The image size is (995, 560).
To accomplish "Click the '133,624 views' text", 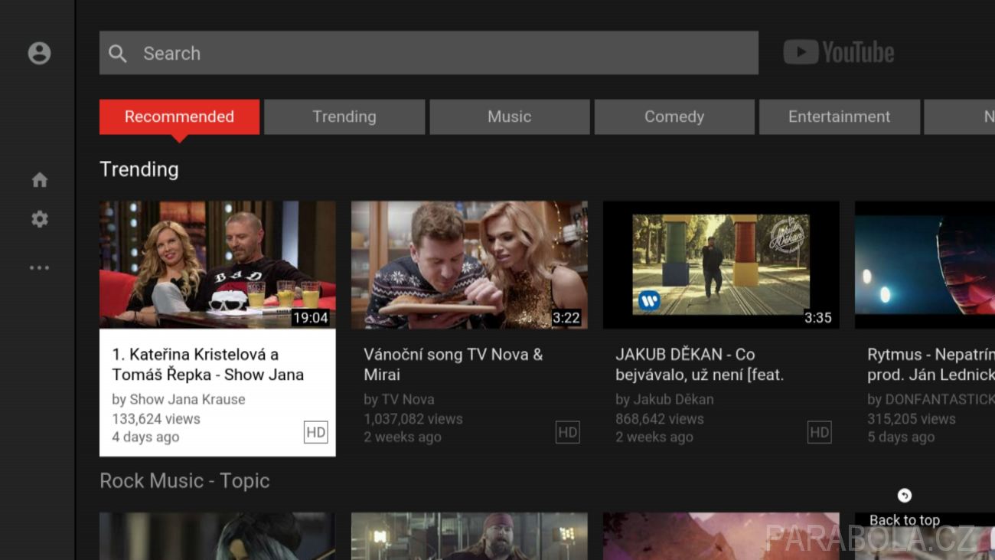I will click(x=156, y=419).
